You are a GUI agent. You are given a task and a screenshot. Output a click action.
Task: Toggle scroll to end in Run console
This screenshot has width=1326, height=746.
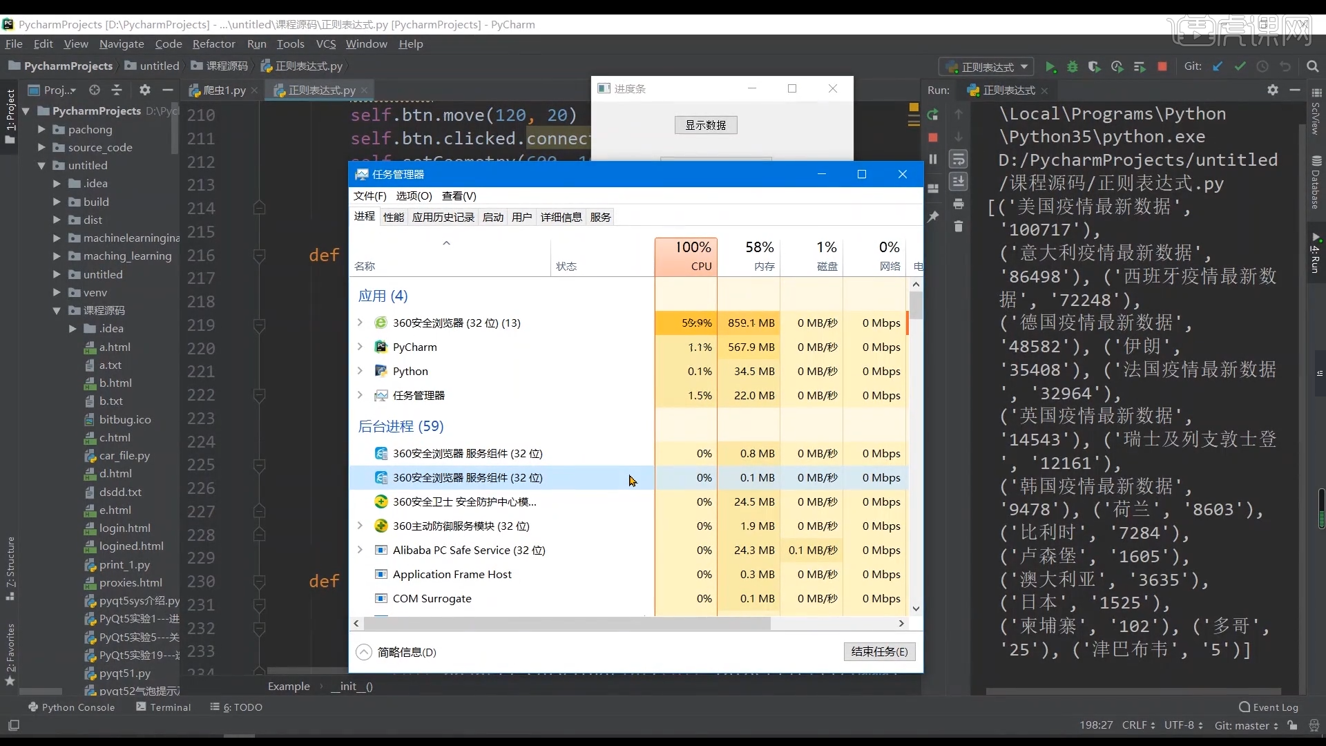coord(959,182)
